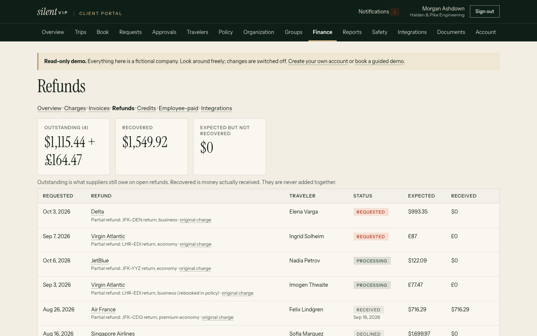The height and width of the screenshot is (336, 537).
Task: Open the silent VIP logo home link
Action: click(x=53, y=12)
